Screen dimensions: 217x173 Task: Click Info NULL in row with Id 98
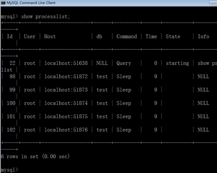[203, 76]
